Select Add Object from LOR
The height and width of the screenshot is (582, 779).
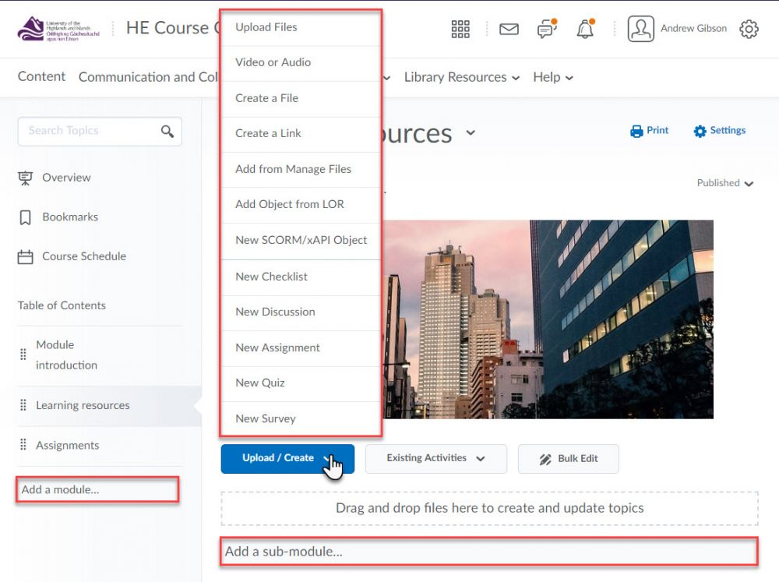301,205
